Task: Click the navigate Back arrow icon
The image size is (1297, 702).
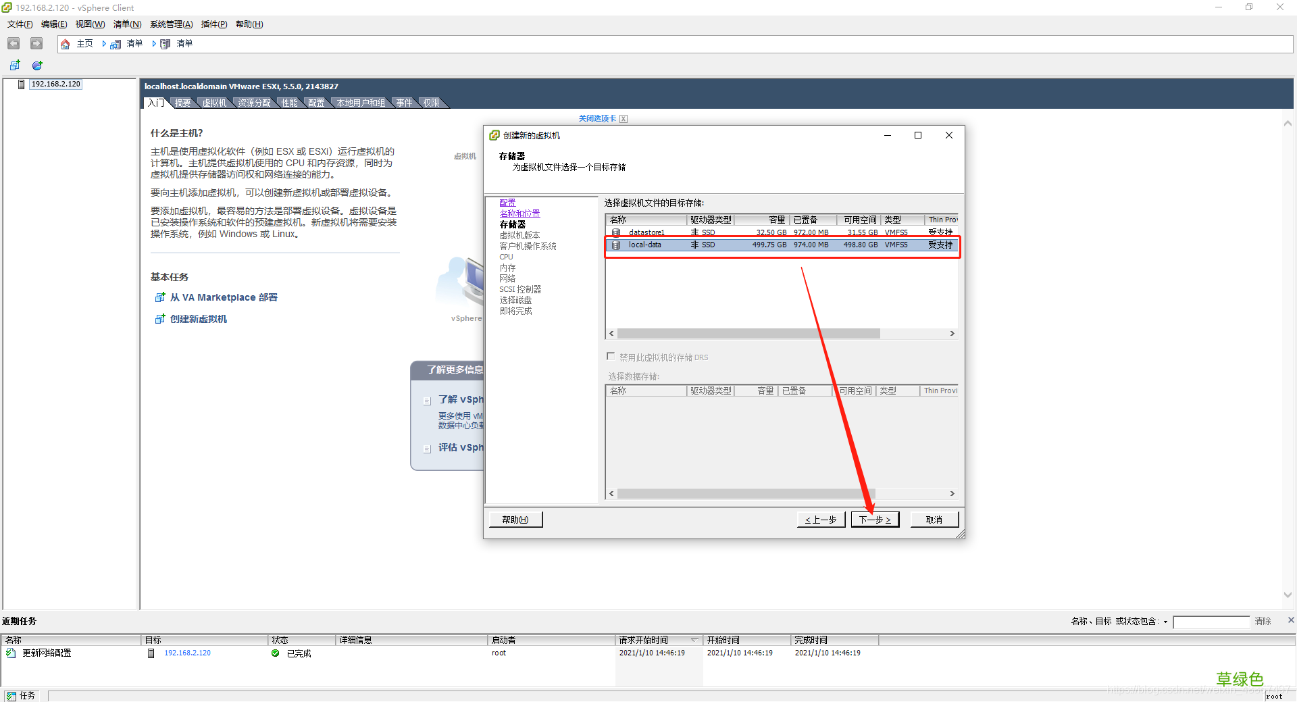Action: (x=14, y=43)
